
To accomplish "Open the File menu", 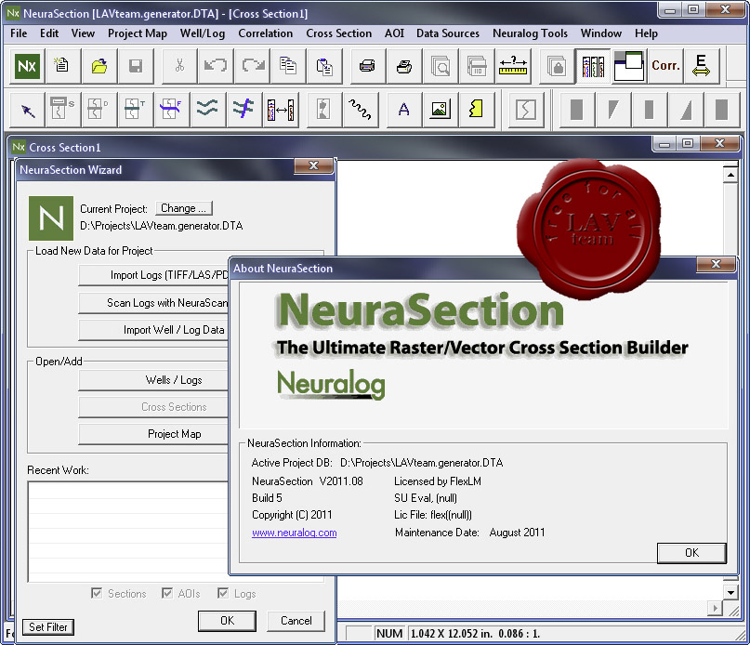I will pyautogui.click(x=19, y=33).
